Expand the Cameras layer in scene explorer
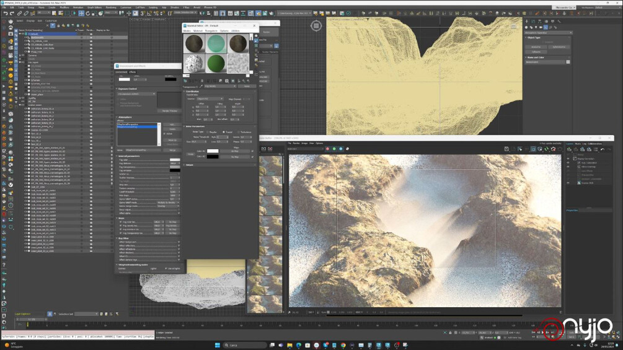The height and width of the screenshot is (350, 623). point(20,56)
